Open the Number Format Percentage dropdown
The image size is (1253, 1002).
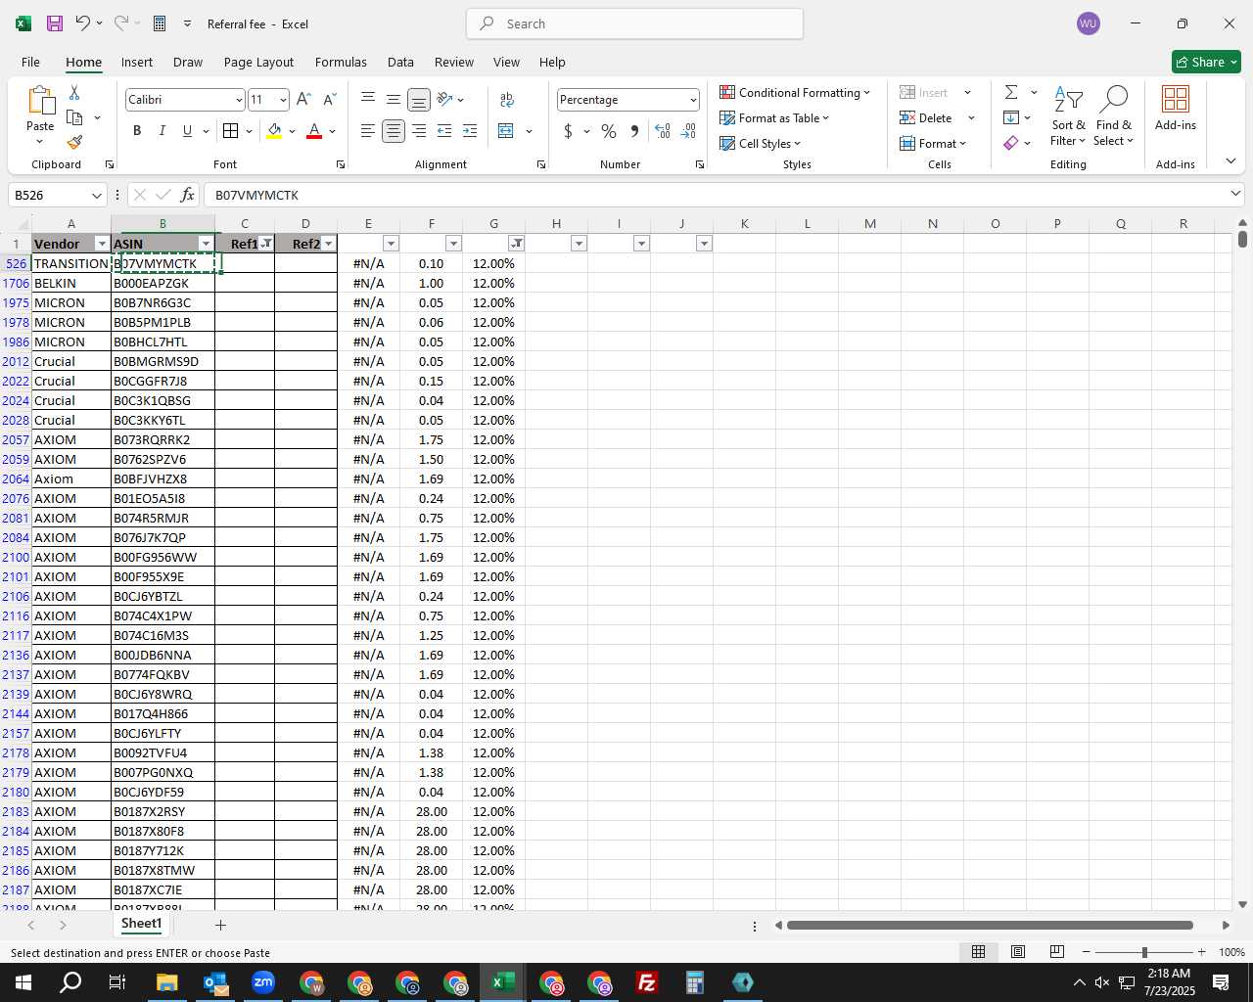click(693, 100)
